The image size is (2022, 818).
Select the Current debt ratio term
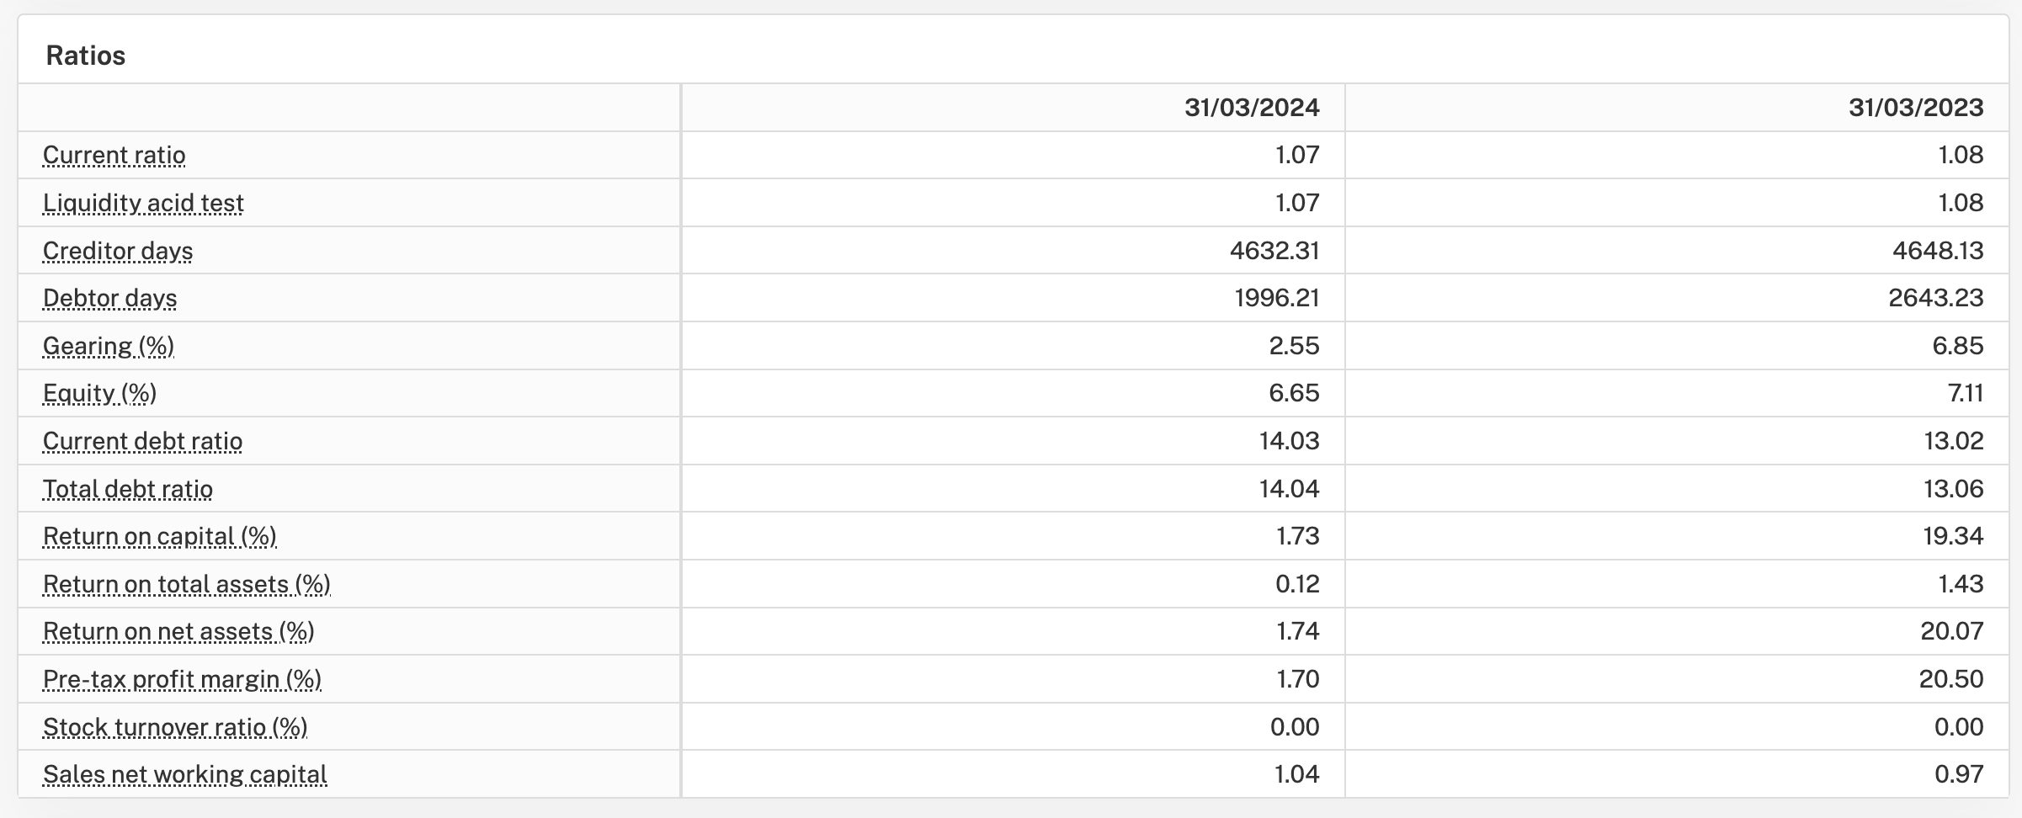point(142,442)
